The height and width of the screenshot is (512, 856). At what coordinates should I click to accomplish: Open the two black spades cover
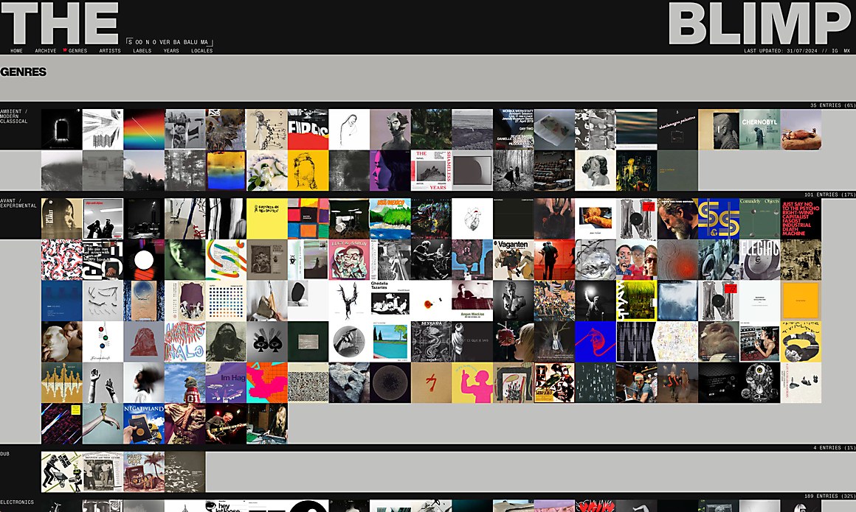click(267, 342)
